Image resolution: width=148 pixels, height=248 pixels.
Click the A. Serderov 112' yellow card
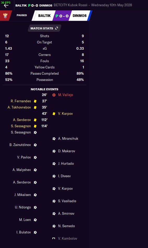coord(35,120)
